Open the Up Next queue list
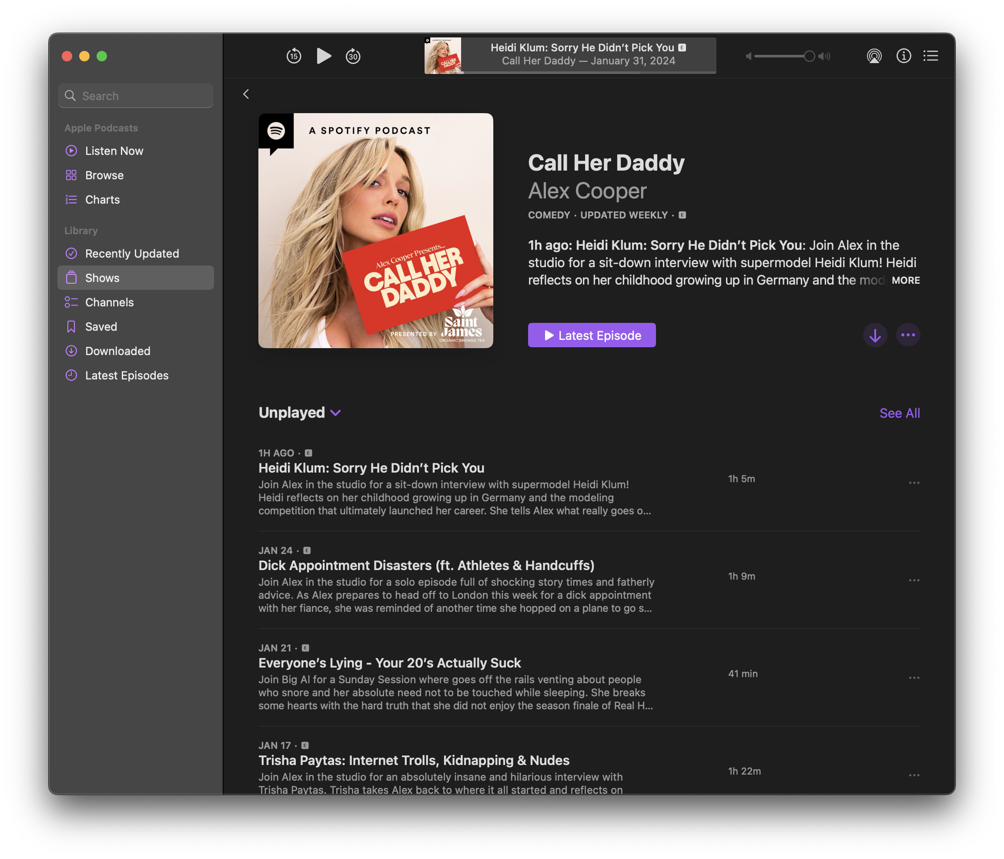1004x859 pixels. tap(931, 56)
